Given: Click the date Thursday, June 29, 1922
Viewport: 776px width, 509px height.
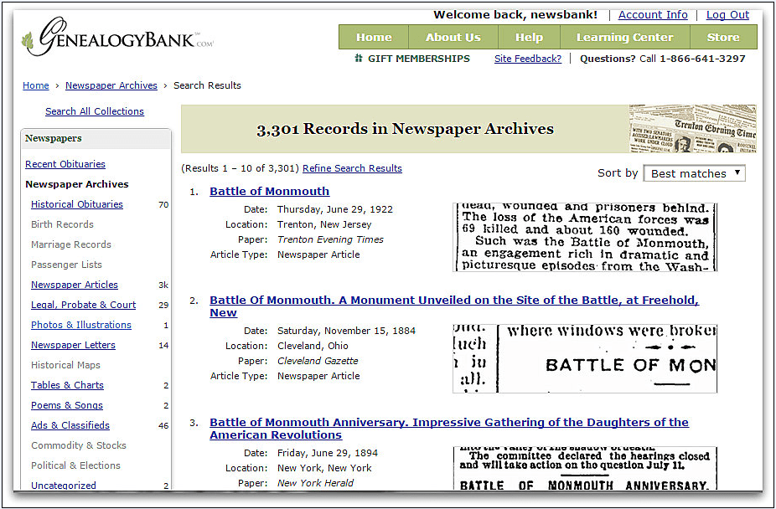Looking at the screenshot, I should coord(335,209).
